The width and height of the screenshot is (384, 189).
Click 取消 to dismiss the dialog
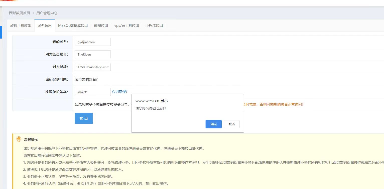pyautogui.click(x=231, y=124)
